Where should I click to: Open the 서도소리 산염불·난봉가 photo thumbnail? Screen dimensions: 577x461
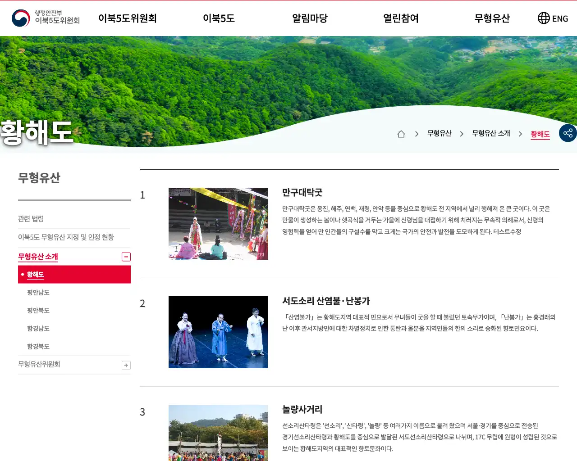[218, 332]
